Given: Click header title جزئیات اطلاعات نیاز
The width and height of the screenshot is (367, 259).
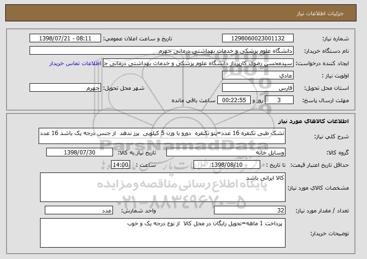Looking at the screenshot, I should pos(320,13).
